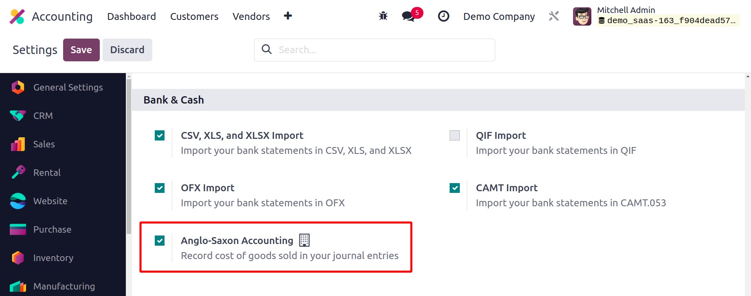
Task: Uncheck CSV, XLS, and XLSX Import
Action: (160, 136)
